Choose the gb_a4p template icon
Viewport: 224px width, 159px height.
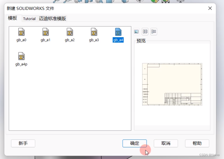tap(21, 56)
